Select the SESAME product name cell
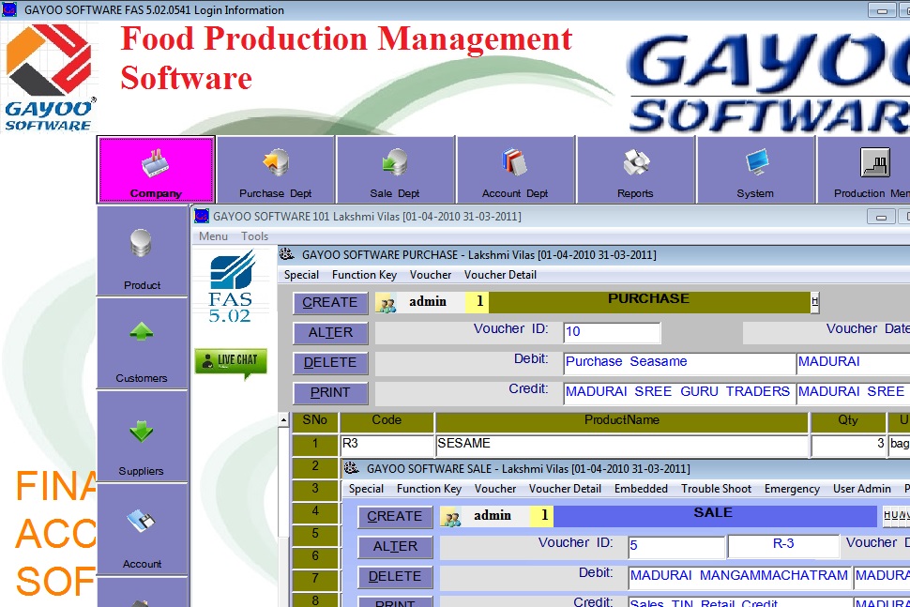Screen dimensions: 910x607 click(x=621, y=444)
